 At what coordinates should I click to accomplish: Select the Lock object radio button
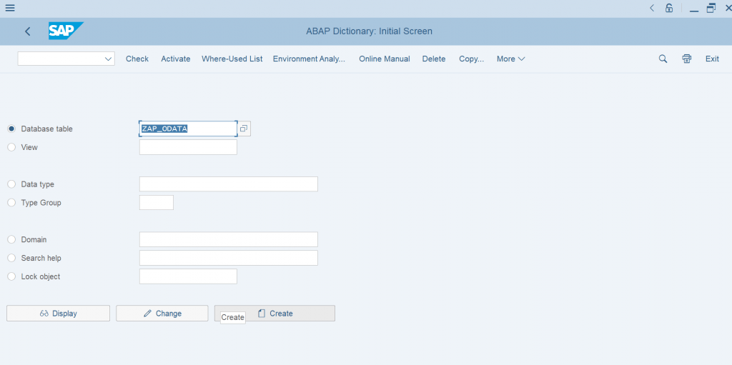pyautogui.click(x=11, y=276)
